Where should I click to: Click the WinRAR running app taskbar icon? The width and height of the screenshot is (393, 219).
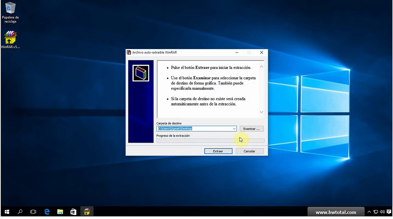(x=87, y=212)
